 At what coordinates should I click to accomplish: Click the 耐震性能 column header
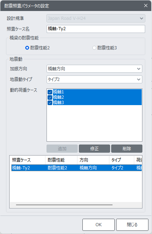point(61,160)
